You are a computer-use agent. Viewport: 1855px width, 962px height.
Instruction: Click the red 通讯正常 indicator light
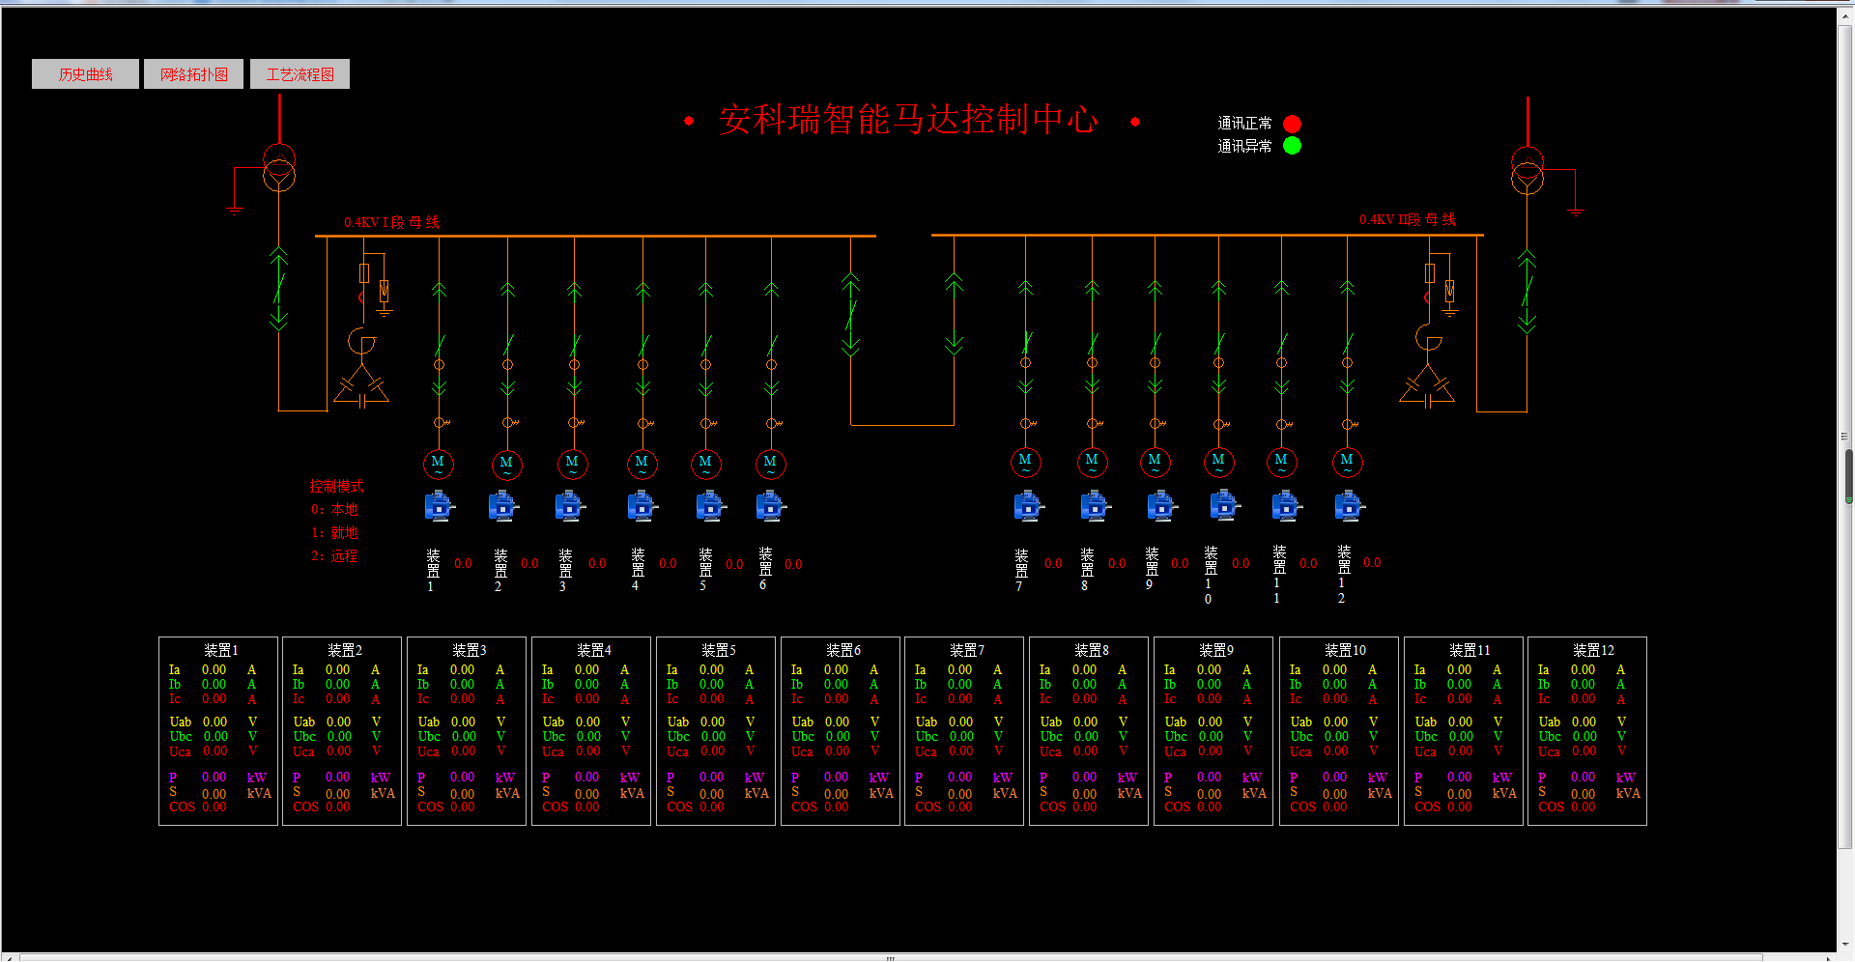1292,124
